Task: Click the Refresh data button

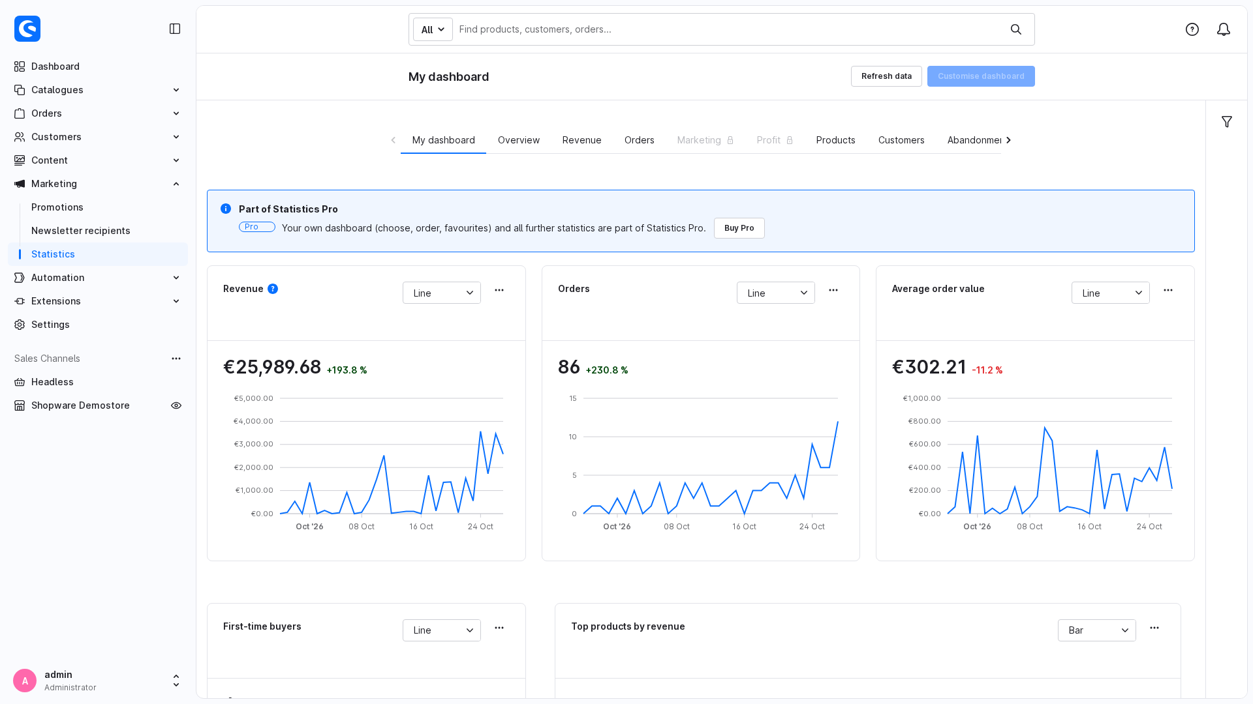Action: pyautogui.click(x=886, y=76)
